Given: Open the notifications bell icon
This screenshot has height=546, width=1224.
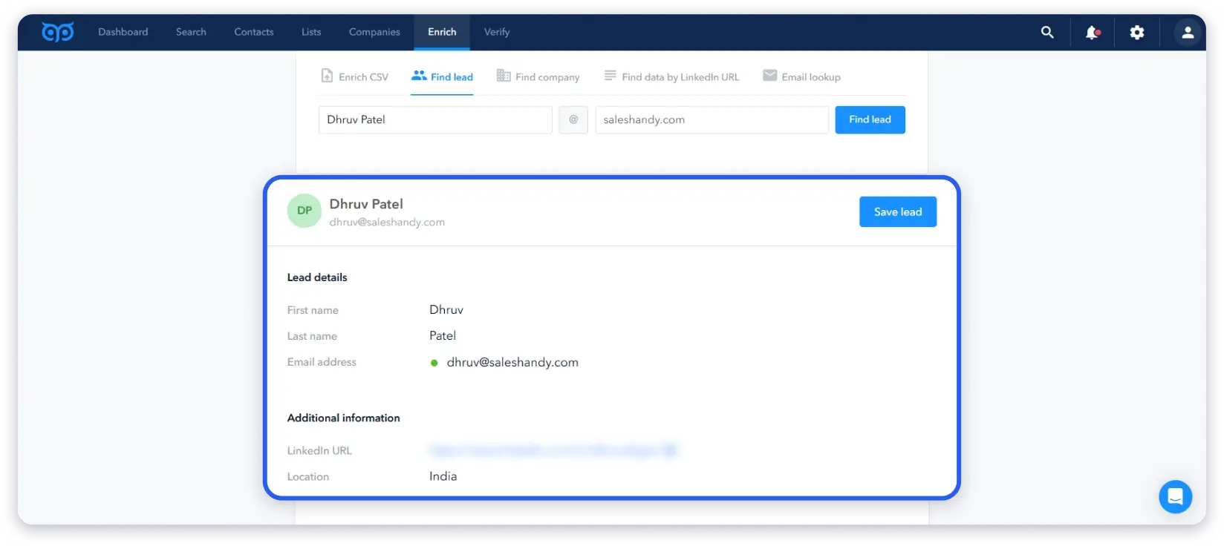Looking at the screenshot, I should pos(1093,32).
